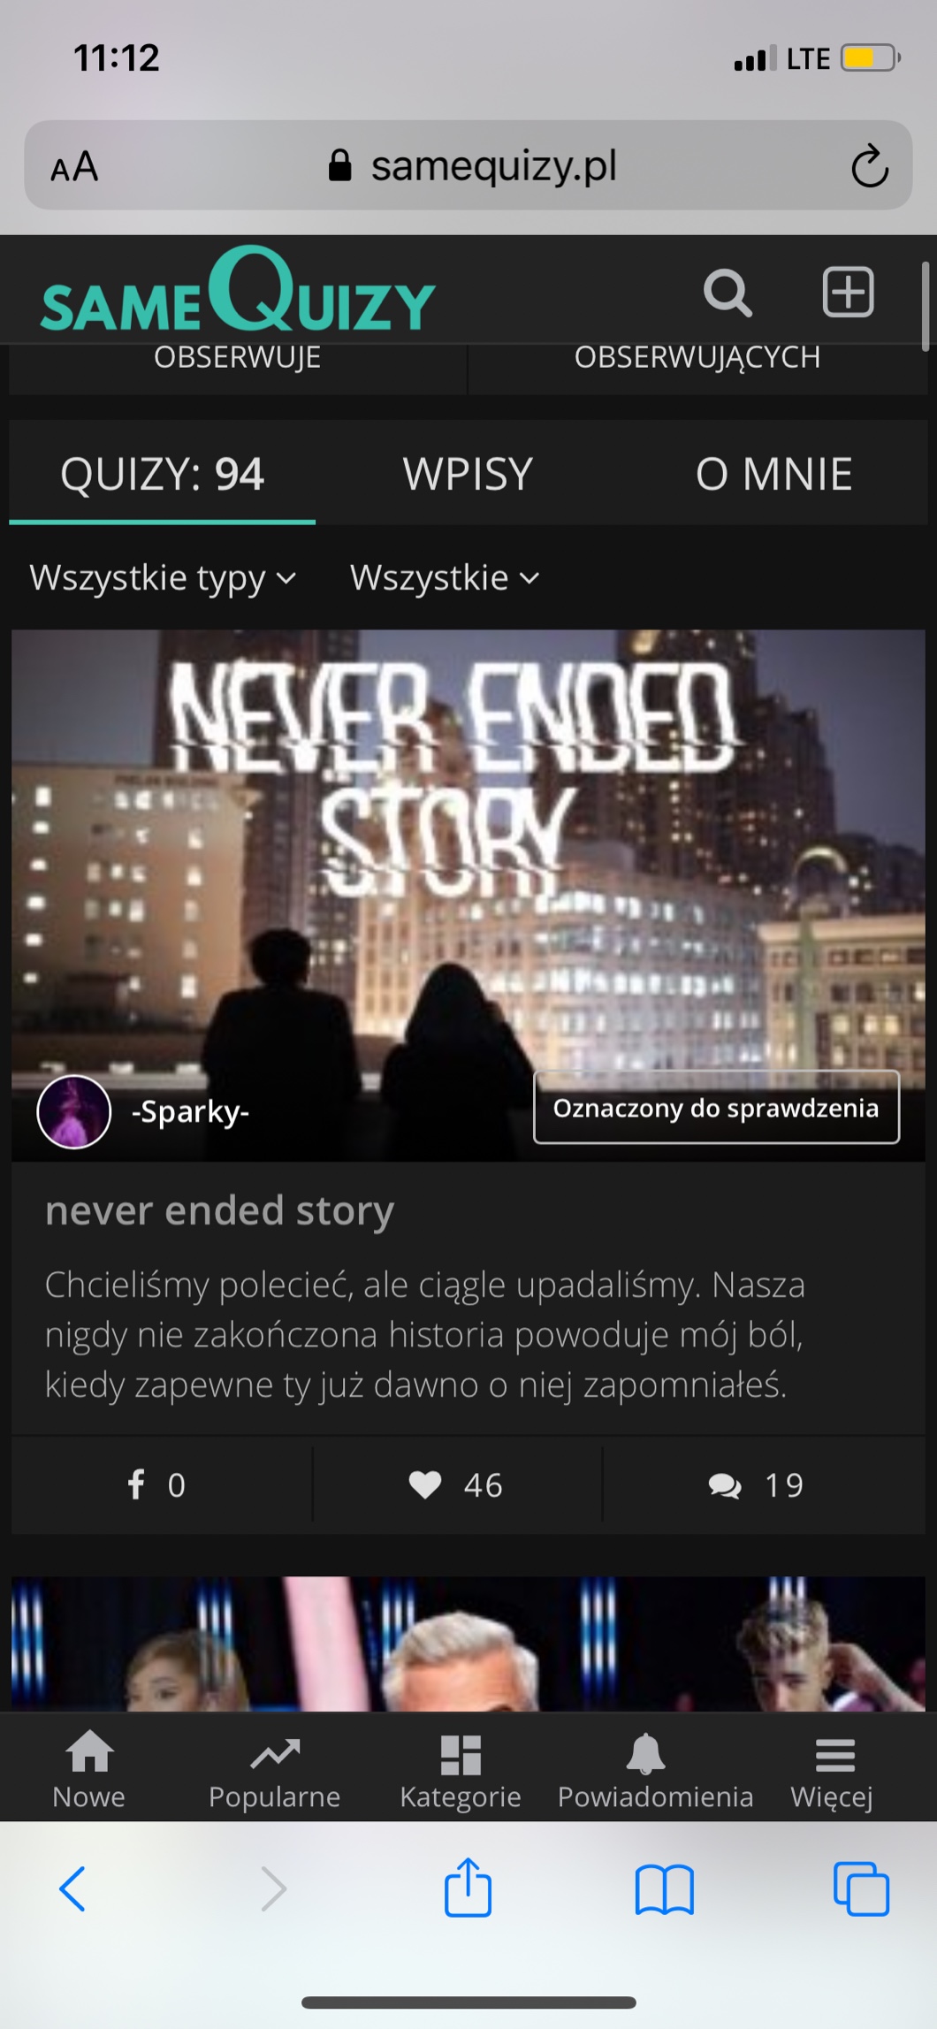Image resolution: width=937 pixels, height=2029 pixels.
Task: Switch to the O MNIE tab
Action: click(x=773, y=474)
